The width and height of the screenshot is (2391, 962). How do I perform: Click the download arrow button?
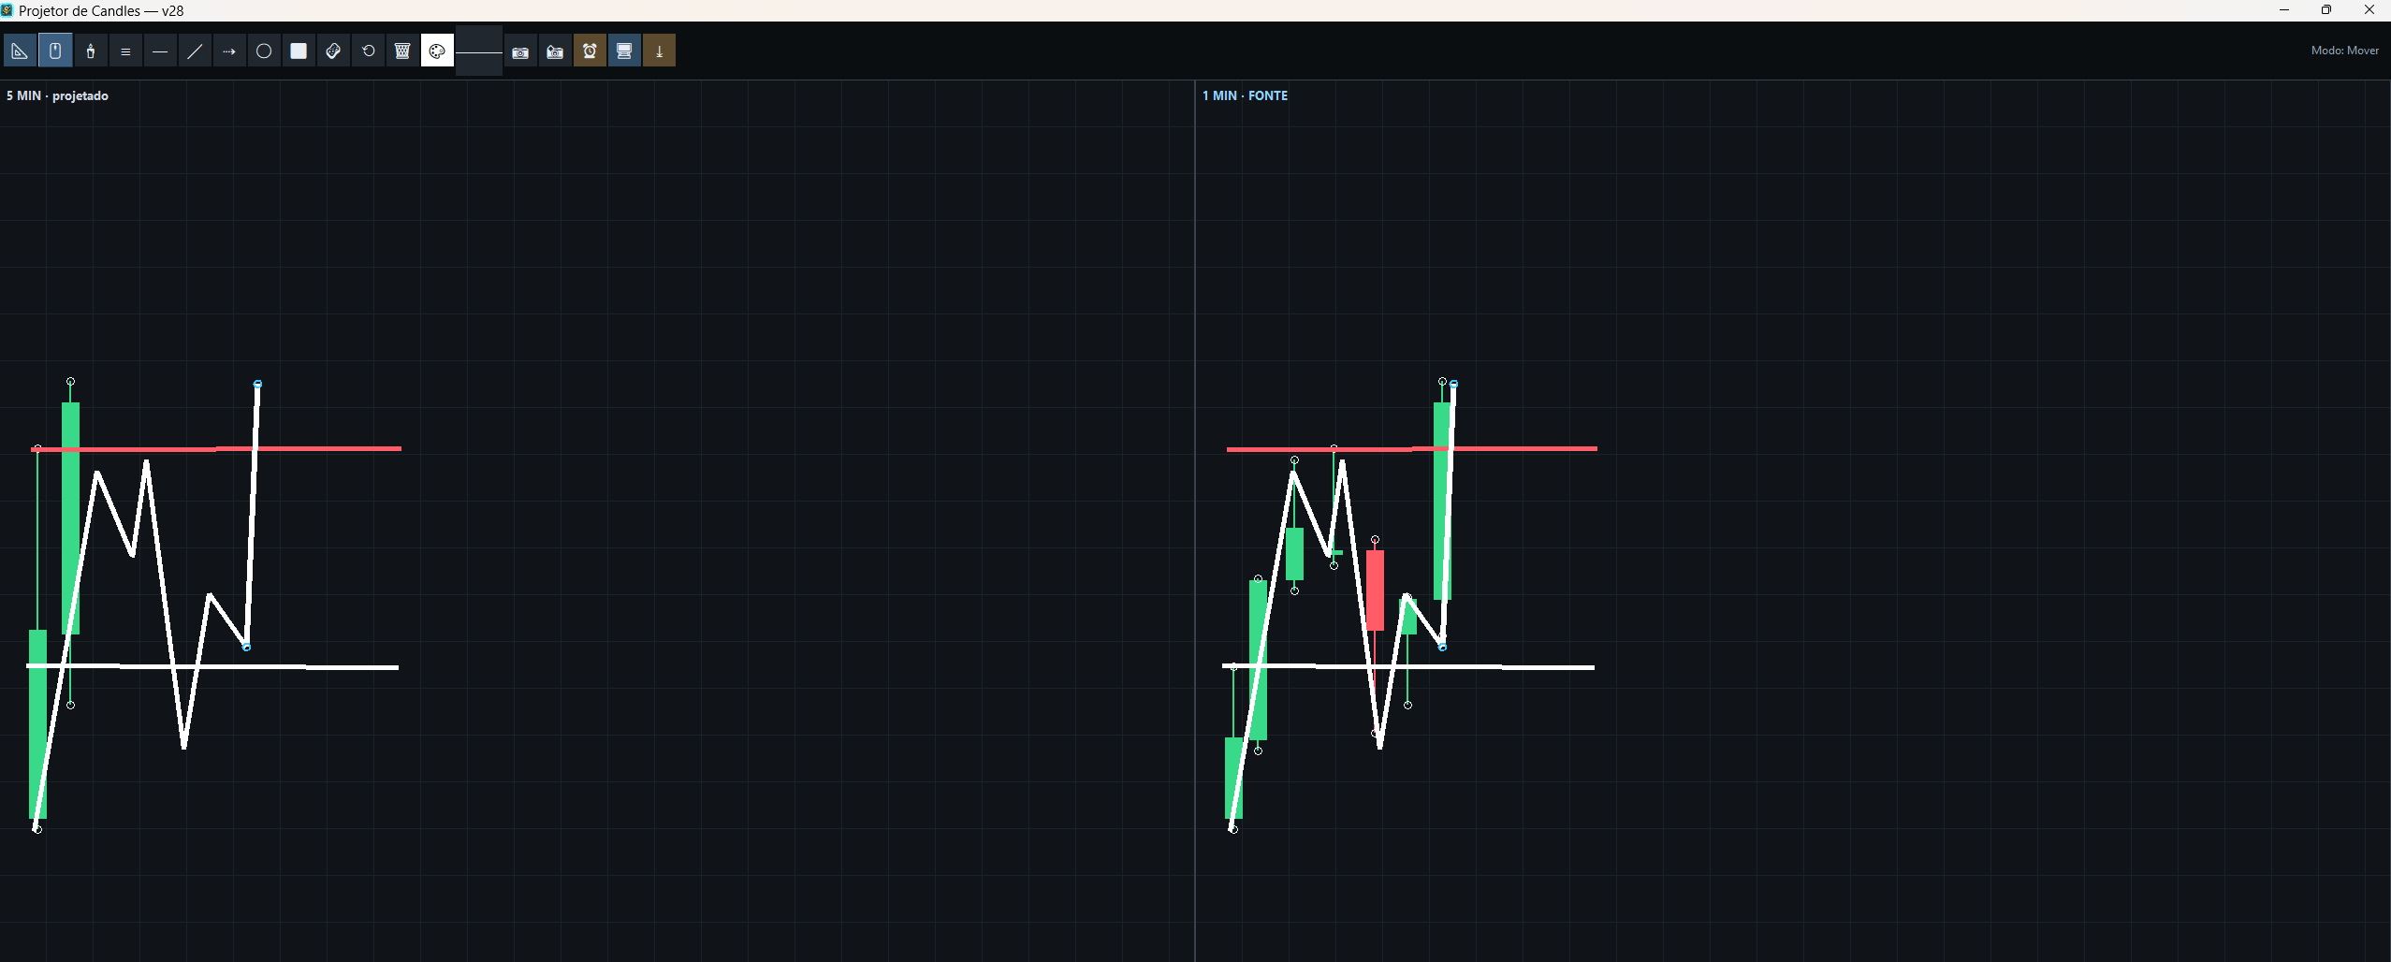pyautogui.click(x=659, y=51)
